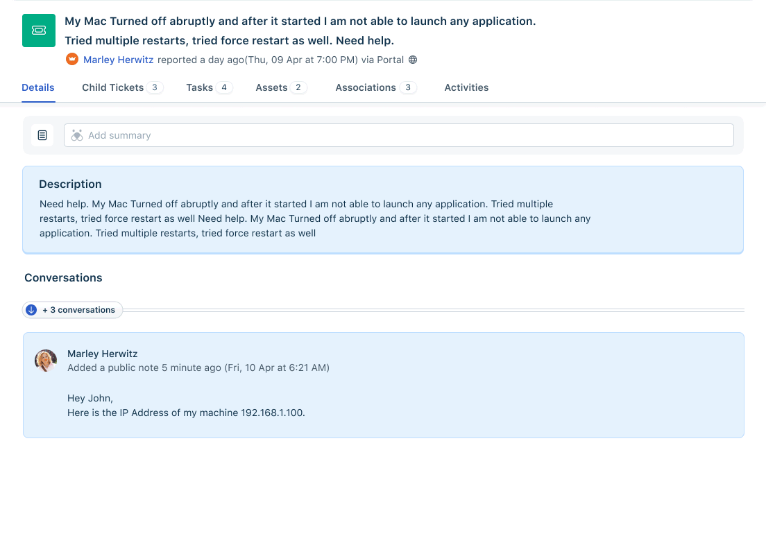The width and height of the screenshot is (766, 554).
Task: Click Marley Herwitz's avatar in the conversation
Action: tap(46, 361)
